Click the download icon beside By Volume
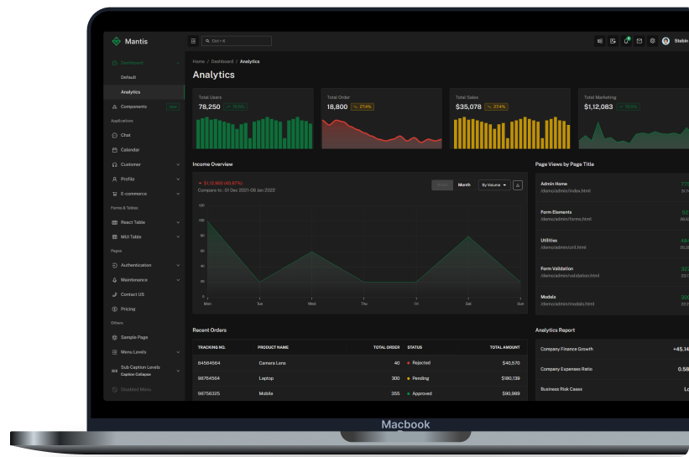The width and height of the screenshot is (689, 457). click(x=518, y=184)
